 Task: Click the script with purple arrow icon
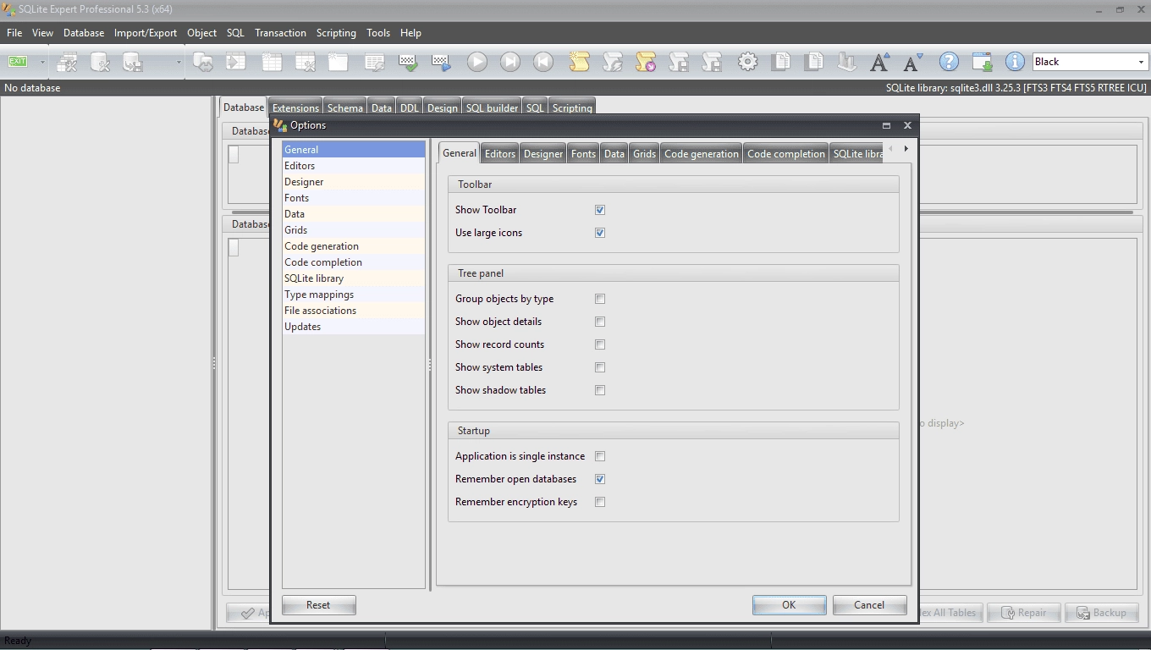pos(646,62)
